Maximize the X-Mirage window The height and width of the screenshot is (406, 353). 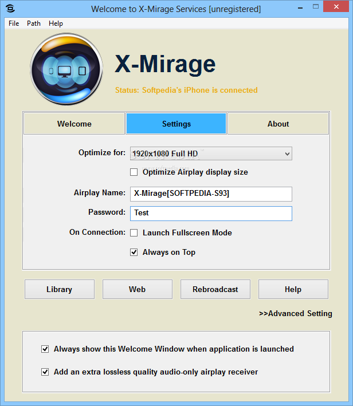(316, 7)
